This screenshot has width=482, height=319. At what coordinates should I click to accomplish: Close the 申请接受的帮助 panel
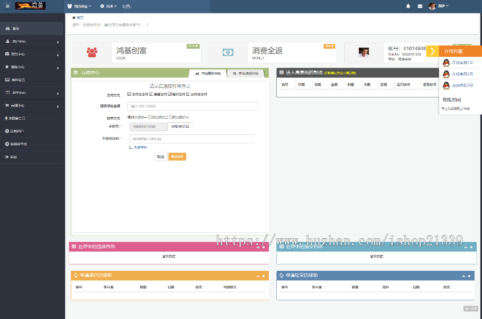tap(469, 276)
